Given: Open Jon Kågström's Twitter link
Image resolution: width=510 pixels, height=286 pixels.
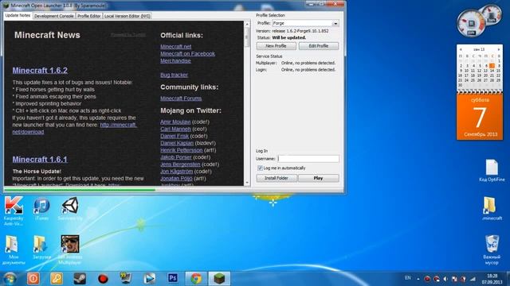Looking at the screenshot, I should [176, 172].
